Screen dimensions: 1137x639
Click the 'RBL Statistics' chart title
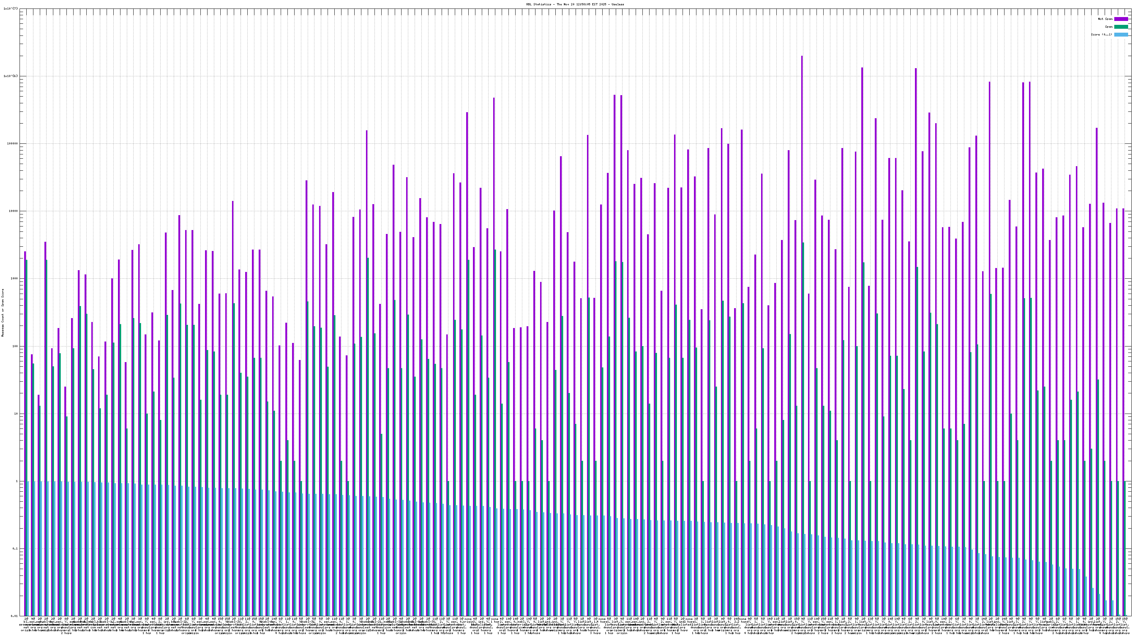(575, 4)
